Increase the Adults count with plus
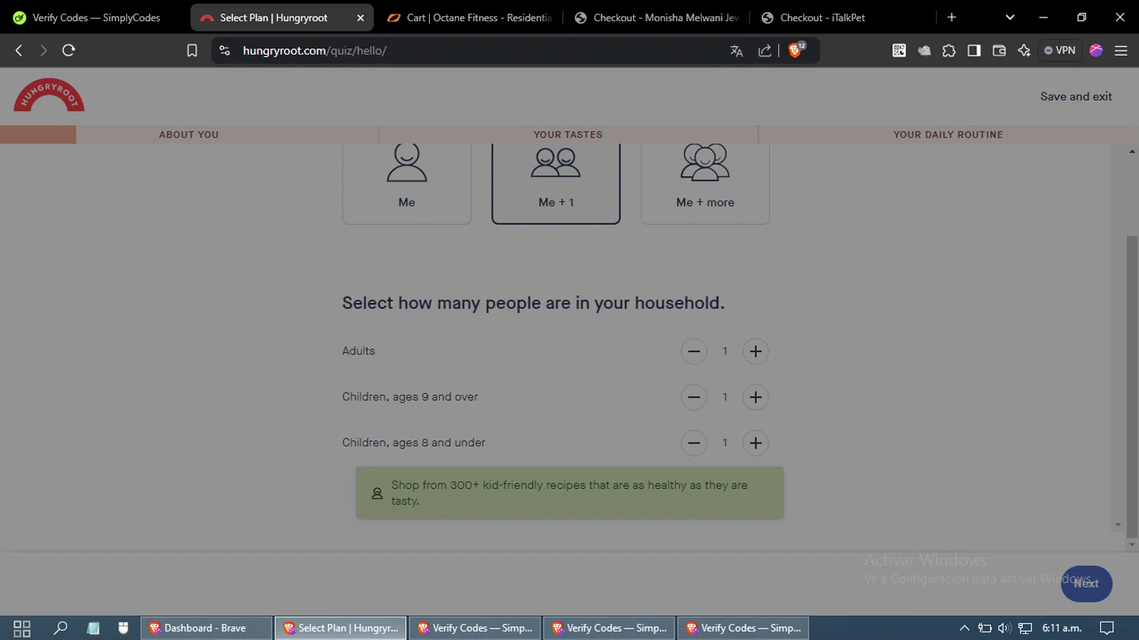 (x=756, y=352)
